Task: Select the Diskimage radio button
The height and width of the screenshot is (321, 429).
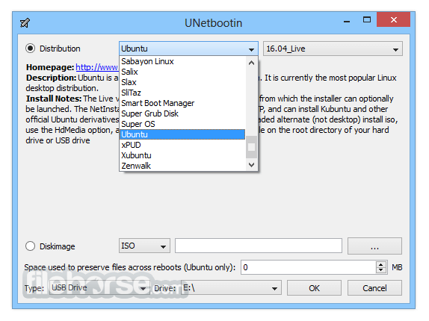Action: pyautogui.click(x=30, y=246)
